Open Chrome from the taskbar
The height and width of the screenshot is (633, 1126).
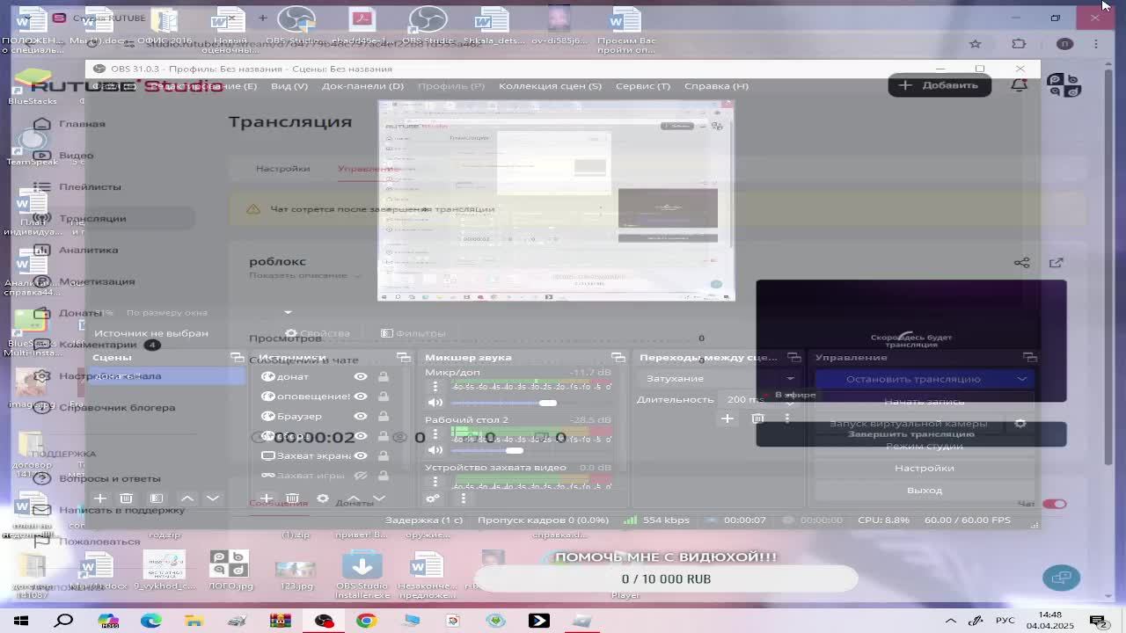[x=366, y=621]
